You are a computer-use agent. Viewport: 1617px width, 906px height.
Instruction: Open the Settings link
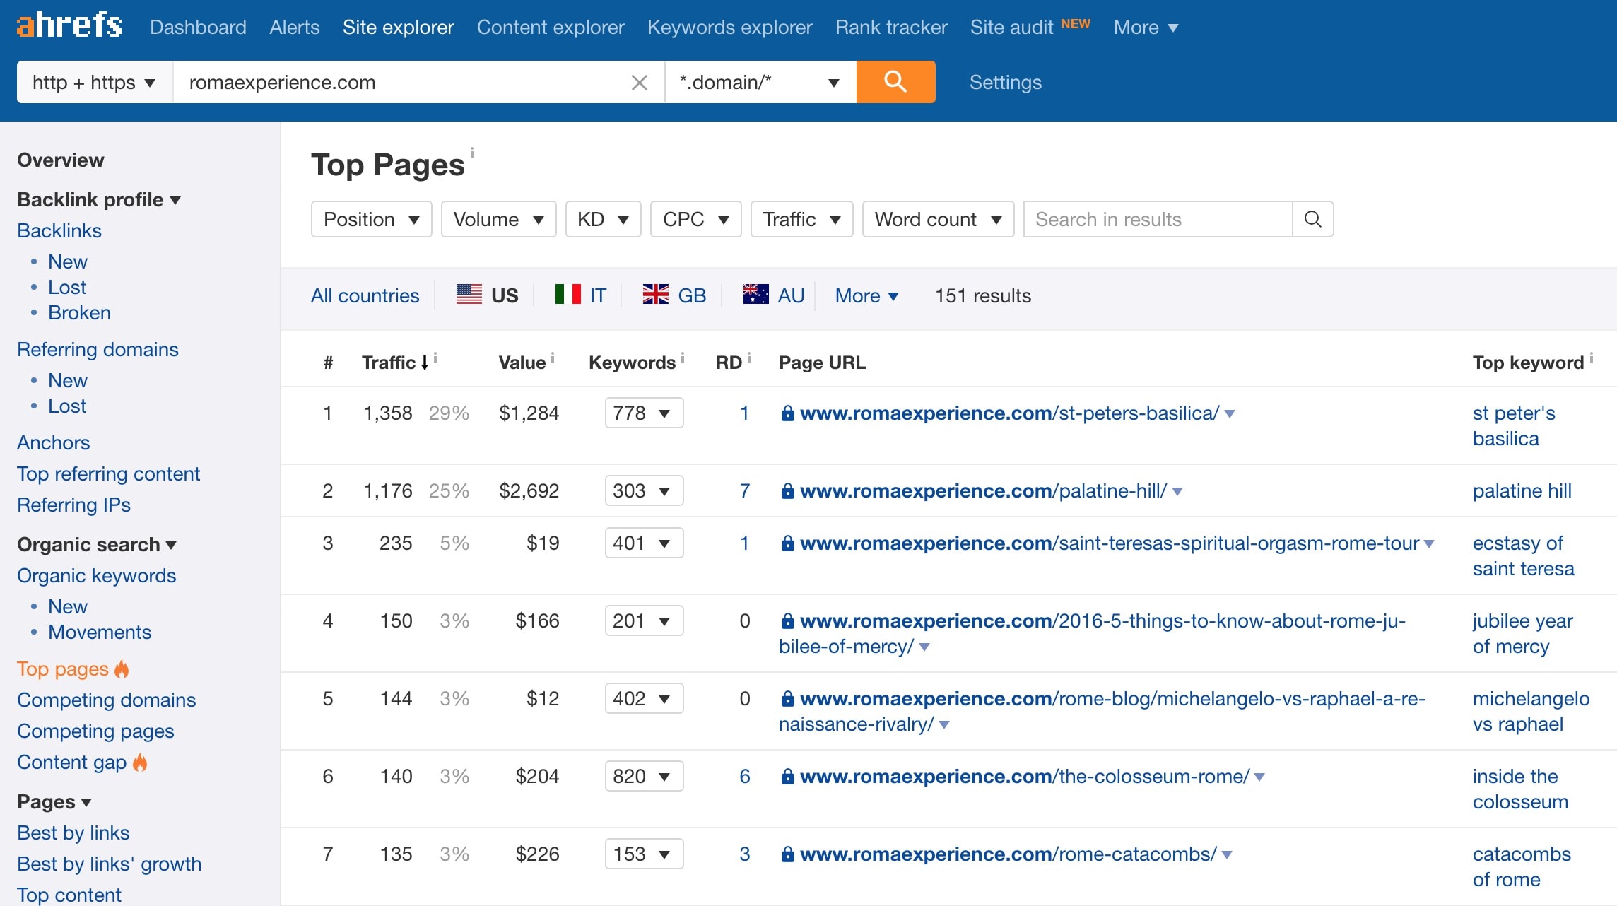(x=1005, y=82)
